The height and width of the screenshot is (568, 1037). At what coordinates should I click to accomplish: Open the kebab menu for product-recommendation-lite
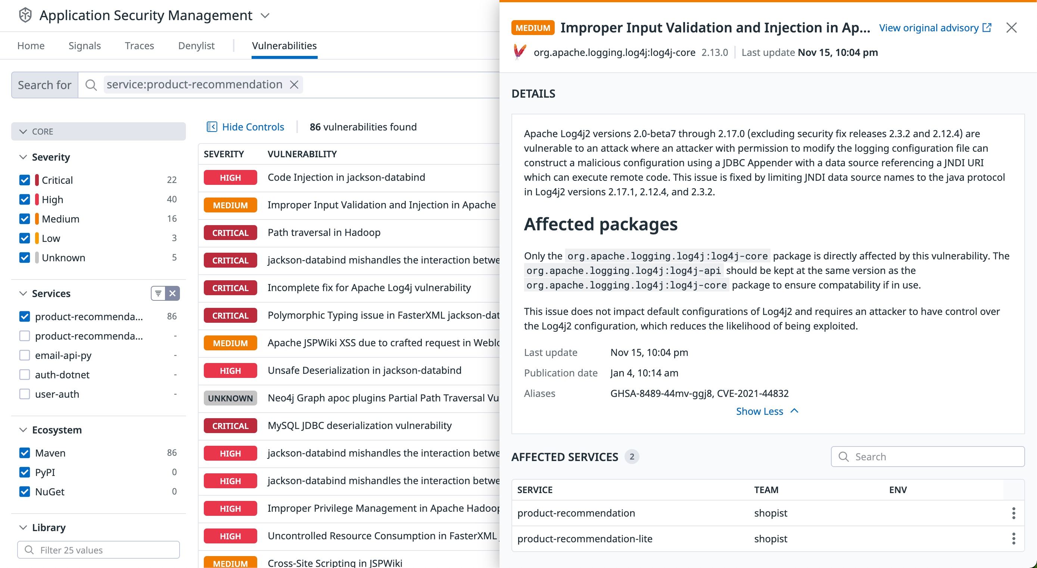[x=1013, y=539]
